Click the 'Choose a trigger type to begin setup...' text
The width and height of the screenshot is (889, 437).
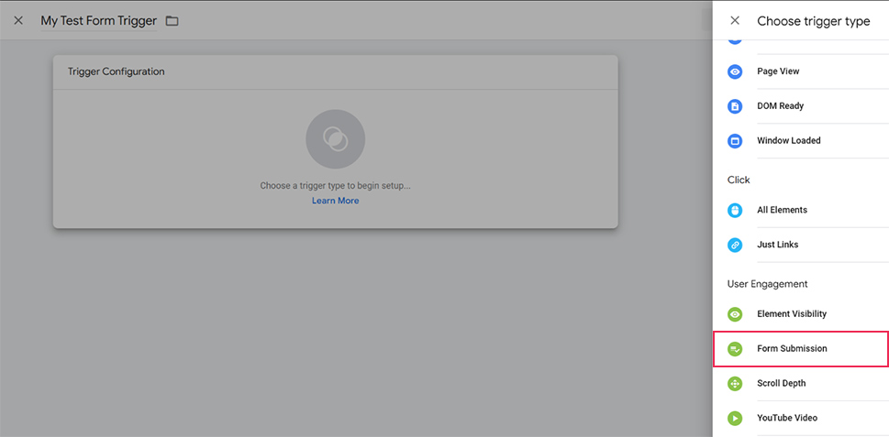pos(335,186)
